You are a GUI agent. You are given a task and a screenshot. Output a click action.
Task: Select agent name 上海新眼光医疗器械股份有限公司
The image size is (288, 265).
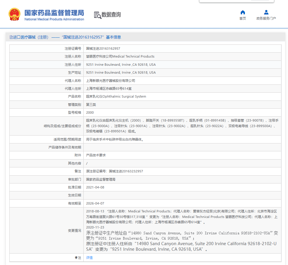click(110, 80)
